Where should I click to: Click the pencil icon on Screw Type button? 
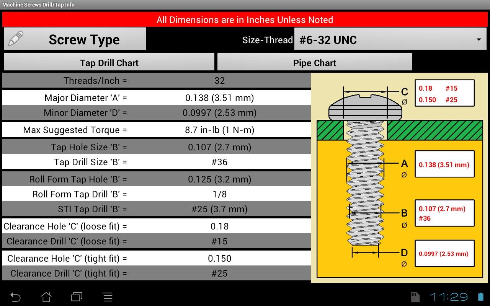(15, 38)
